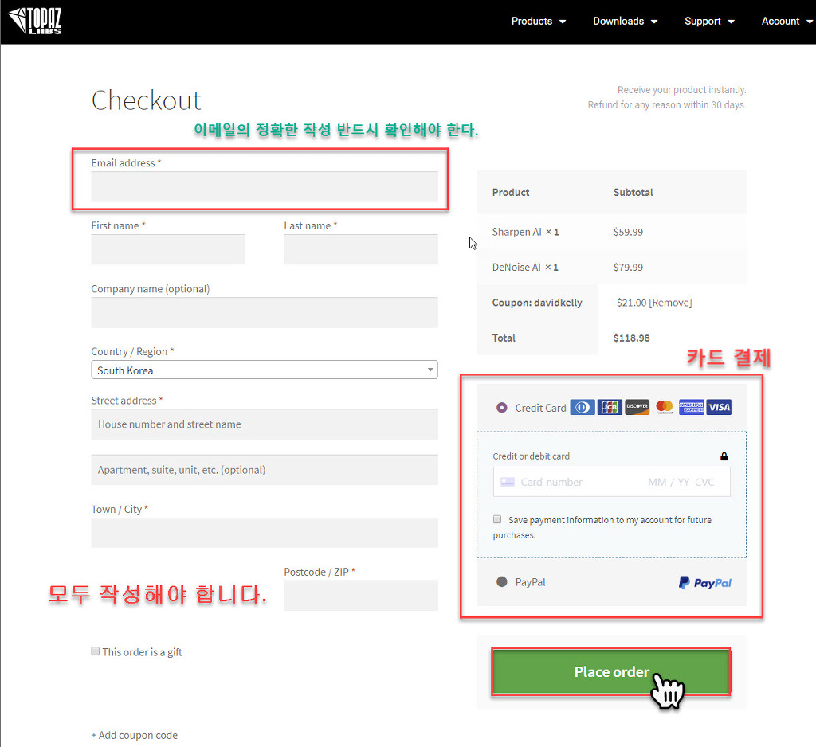Focus the Postcode / ZIP field
The image size is (816, 747).
[361, 596]
